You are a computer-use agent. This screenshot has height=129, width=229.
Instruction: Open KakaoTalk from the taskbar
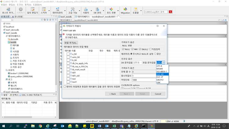[92, 126]
